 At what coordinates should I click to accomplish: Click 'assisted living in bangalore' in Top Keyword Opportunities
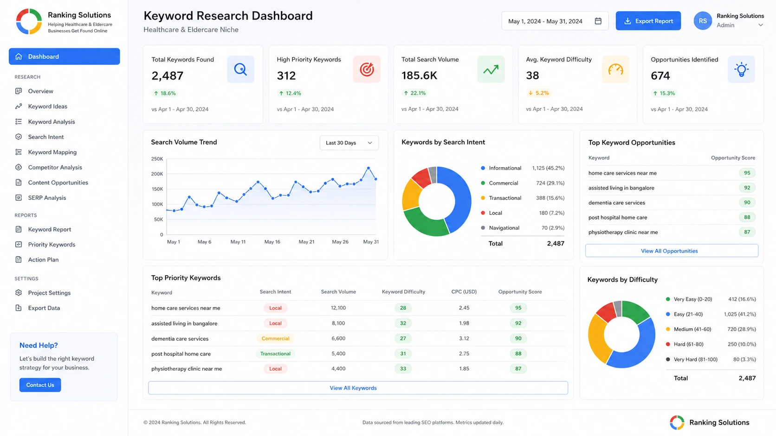[x=621, y=188]
